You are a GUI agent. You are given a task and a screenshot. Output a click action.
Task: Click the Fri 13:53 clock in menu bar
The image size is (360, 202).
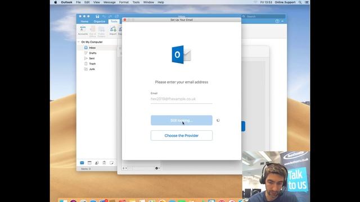point(266,2)
